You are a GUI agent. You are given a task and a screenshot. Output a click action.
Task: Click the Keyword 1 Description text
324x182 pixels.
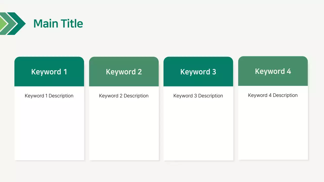point(49,96)
